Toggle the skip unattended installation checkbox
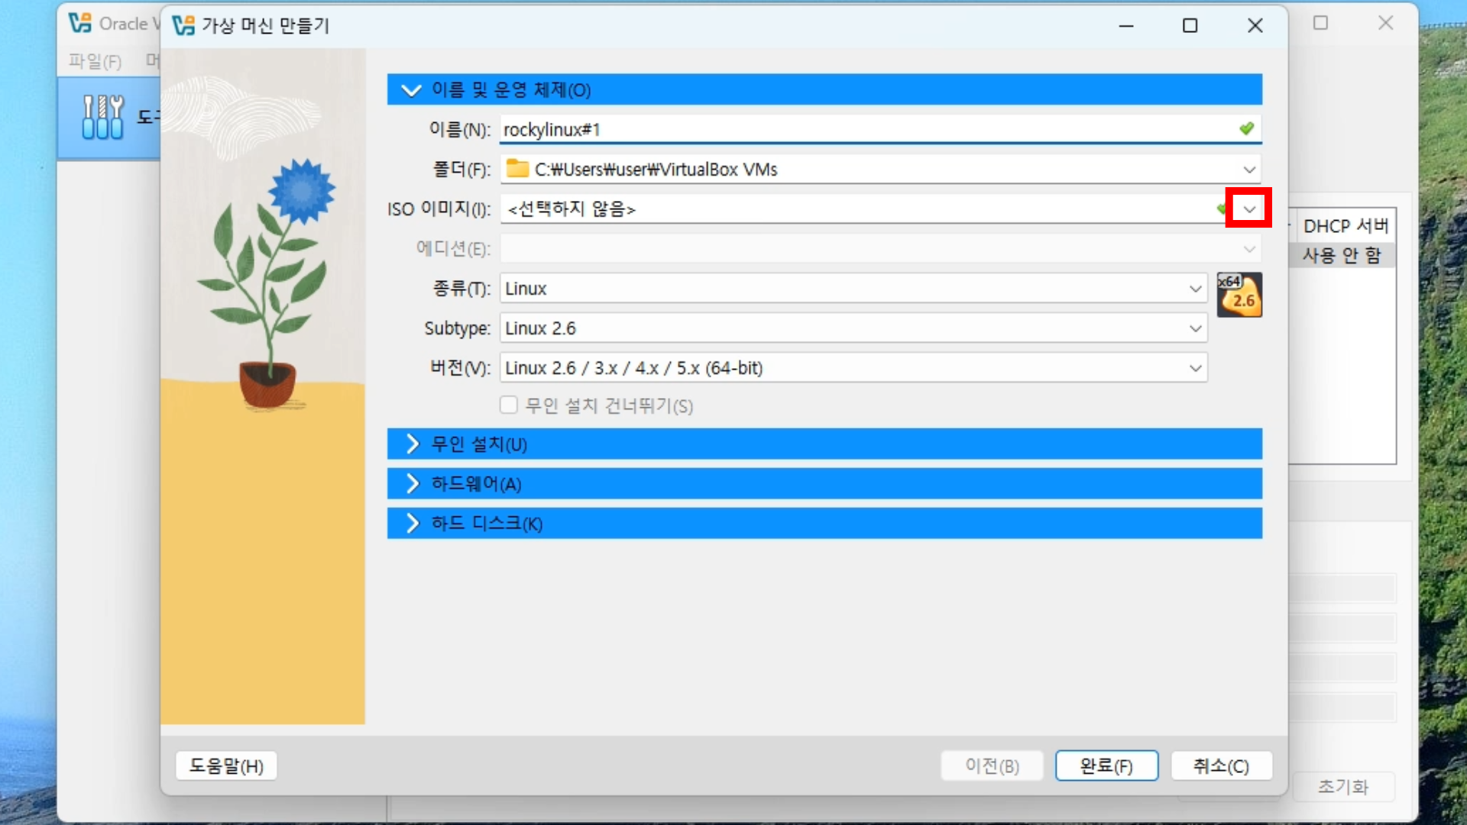This screenshot has height=825, width=1467. point(509,405)
